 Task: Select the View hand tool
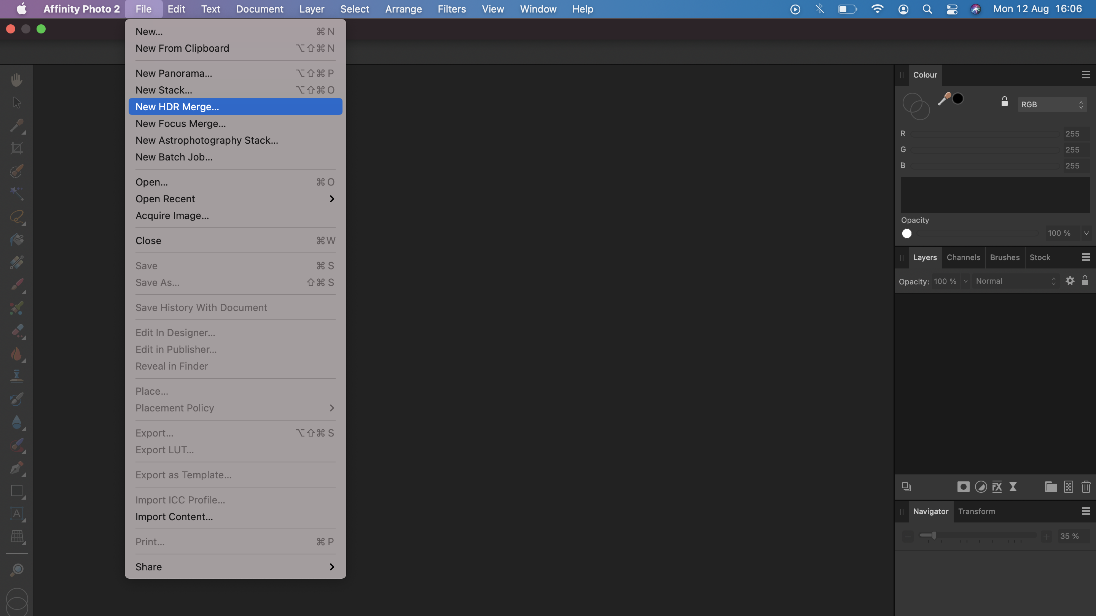(x=17, y=79)
